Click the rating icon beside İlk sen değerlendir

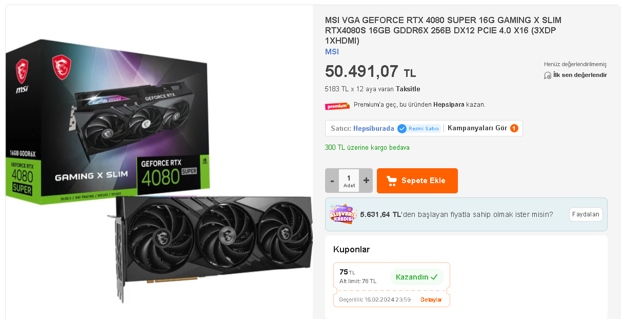click(x=548, y=75)
